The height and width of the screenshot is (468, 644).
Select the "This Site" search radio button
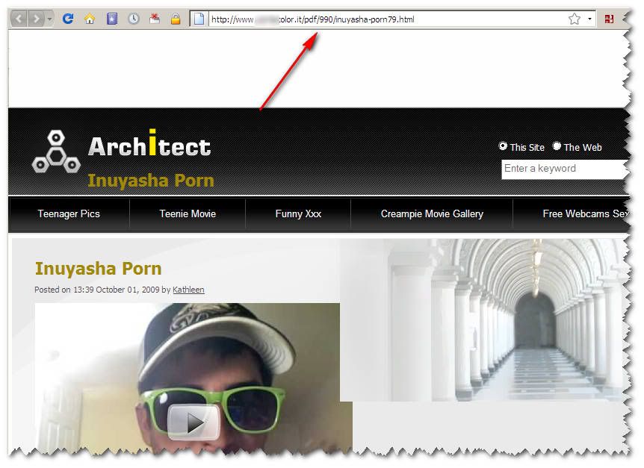pos(503,146)
